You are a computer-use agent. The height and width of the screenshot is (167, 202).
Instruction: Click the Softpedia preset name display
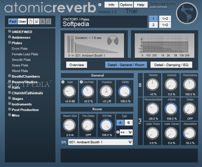tap(104, 22)
